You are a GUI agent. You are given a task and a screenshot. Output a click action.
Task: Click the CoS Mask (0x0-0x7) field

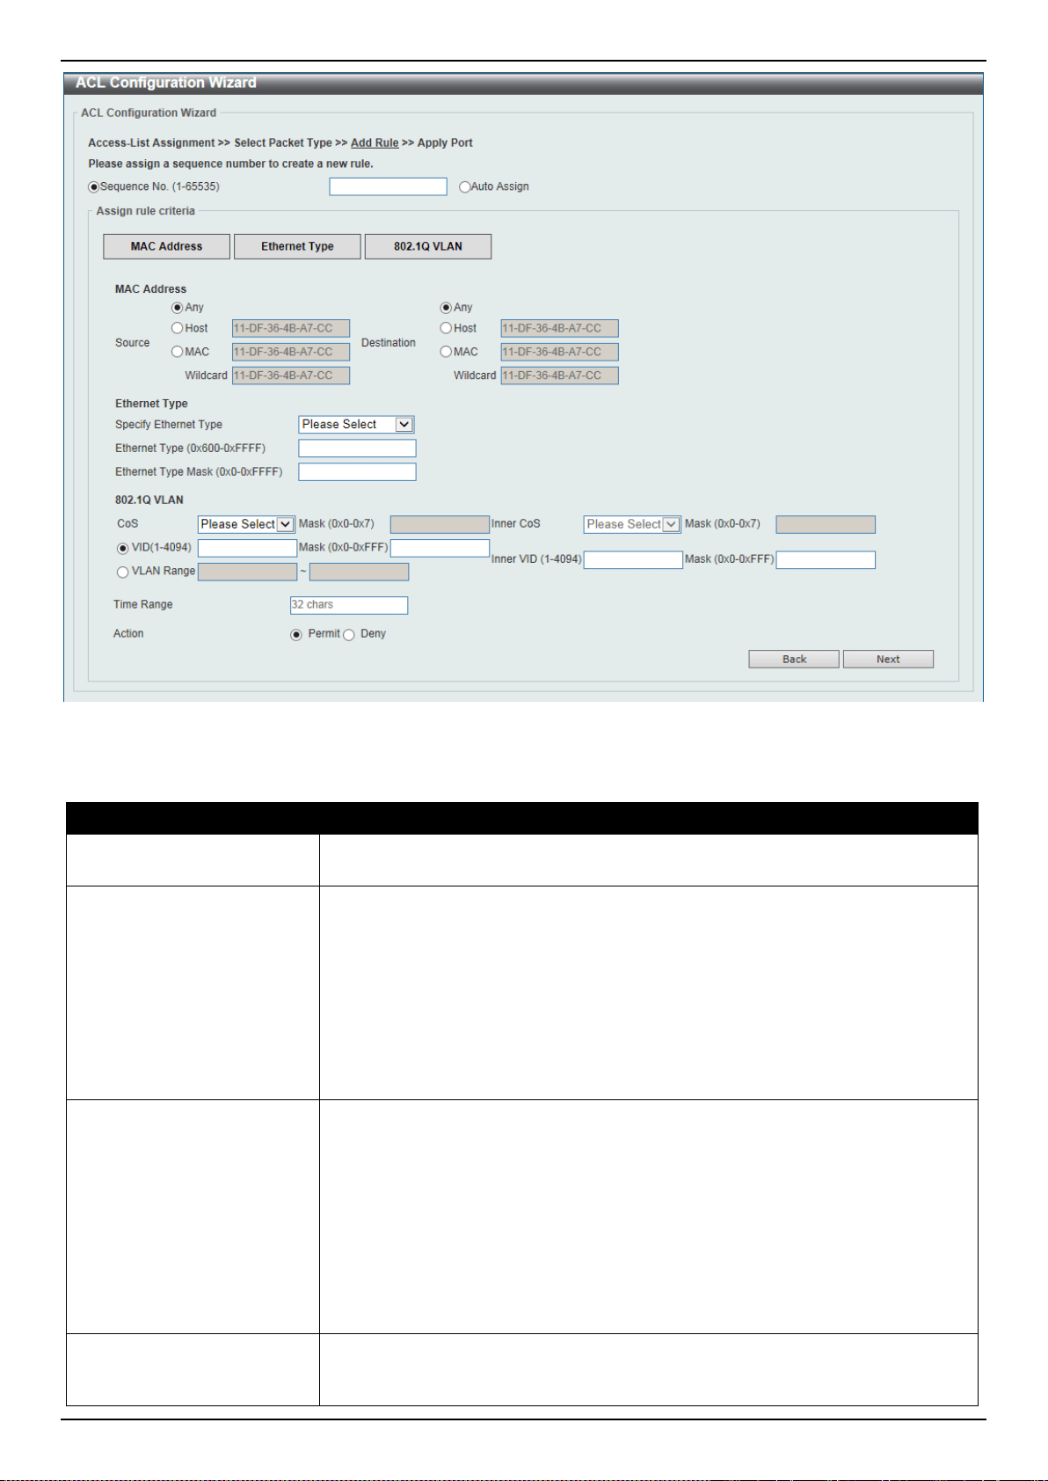pos(440,524)
